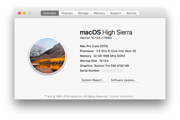This screenshot has height=120, width=180.
Task: Open the Displays tab
Action: click(67, 13)
